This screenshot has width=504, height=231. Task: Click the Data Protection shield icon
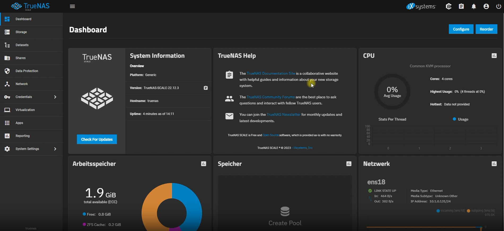[7, 71]
